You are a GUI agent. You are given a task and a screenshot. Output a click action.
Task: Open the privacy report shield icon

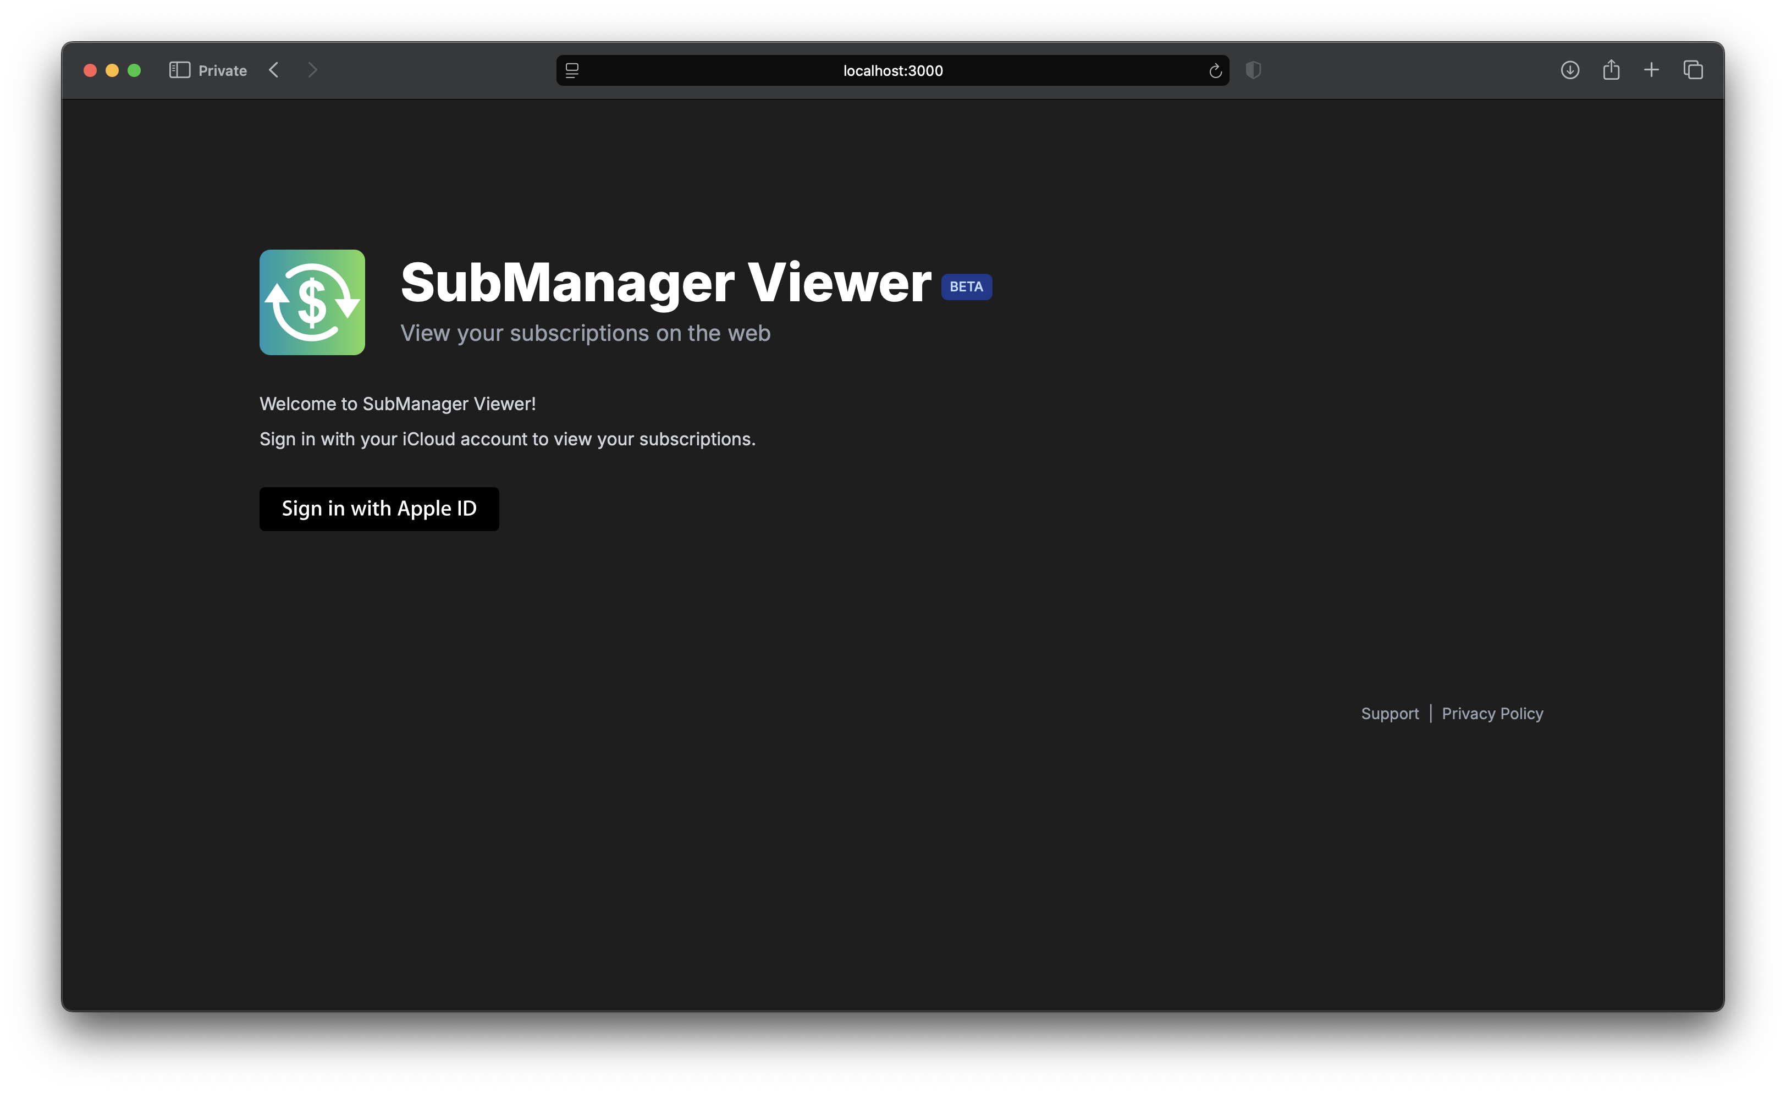(1253, 70)
